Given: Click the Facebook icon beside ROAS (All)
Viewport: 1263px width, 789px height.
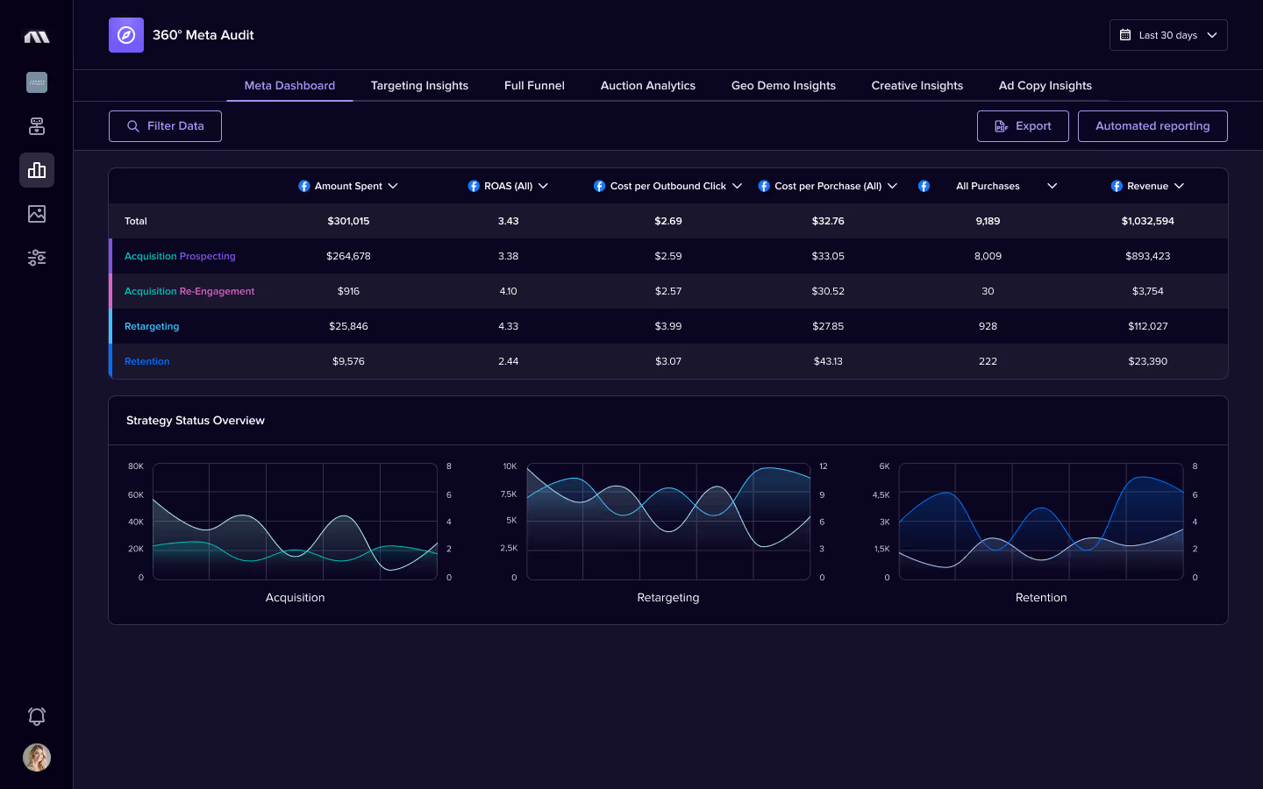Looking at the screenshot, I should click(474, 186).
